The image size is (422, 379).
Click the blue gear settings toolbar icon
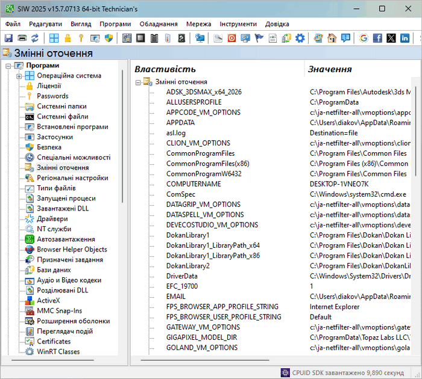300,38
